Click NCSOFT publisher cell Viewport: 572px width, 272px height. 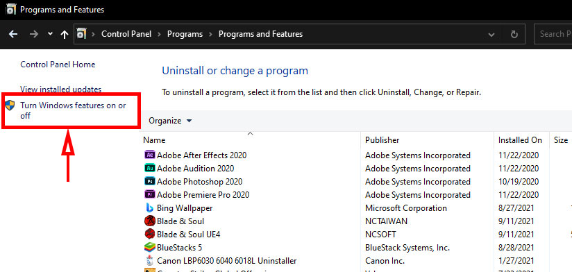click(380, 234)
